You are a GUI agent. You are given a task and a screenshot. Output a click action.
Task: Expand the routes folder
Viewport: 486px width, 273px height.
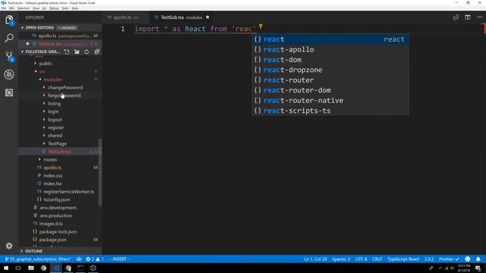[50, 160]
